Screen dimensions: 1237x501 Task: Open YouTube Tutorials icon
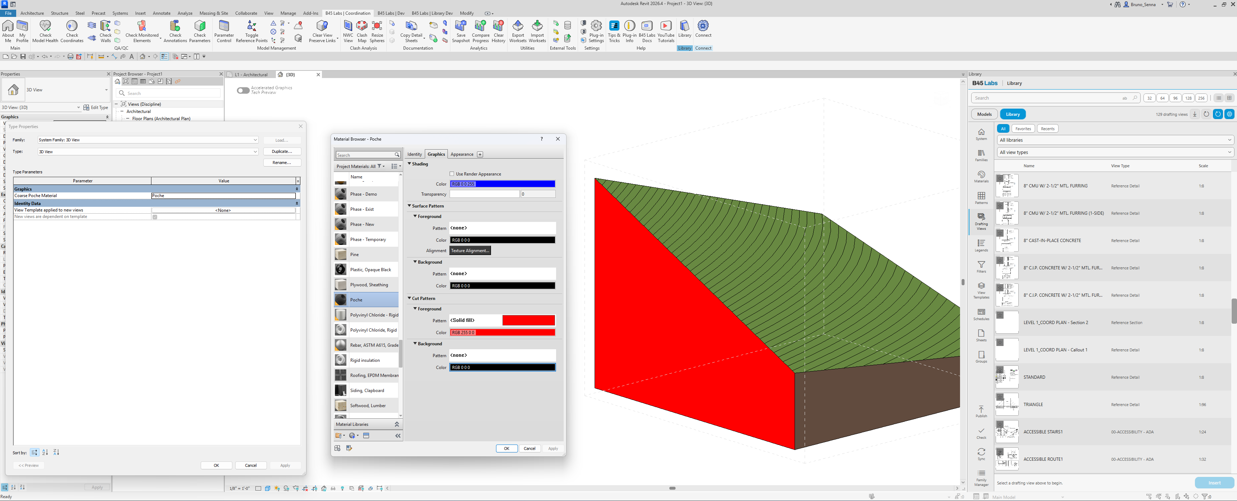click(665, 31)
